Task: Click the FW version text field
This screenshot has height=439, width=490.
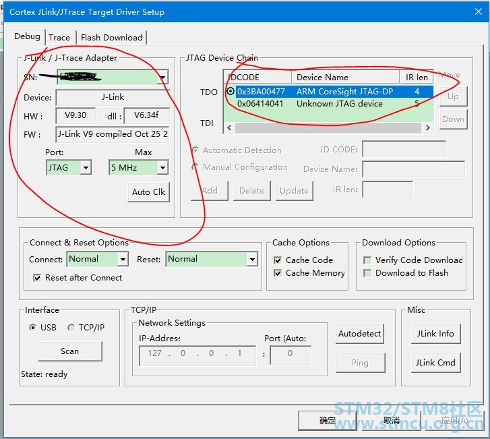Action: click(x=113, y=134)
